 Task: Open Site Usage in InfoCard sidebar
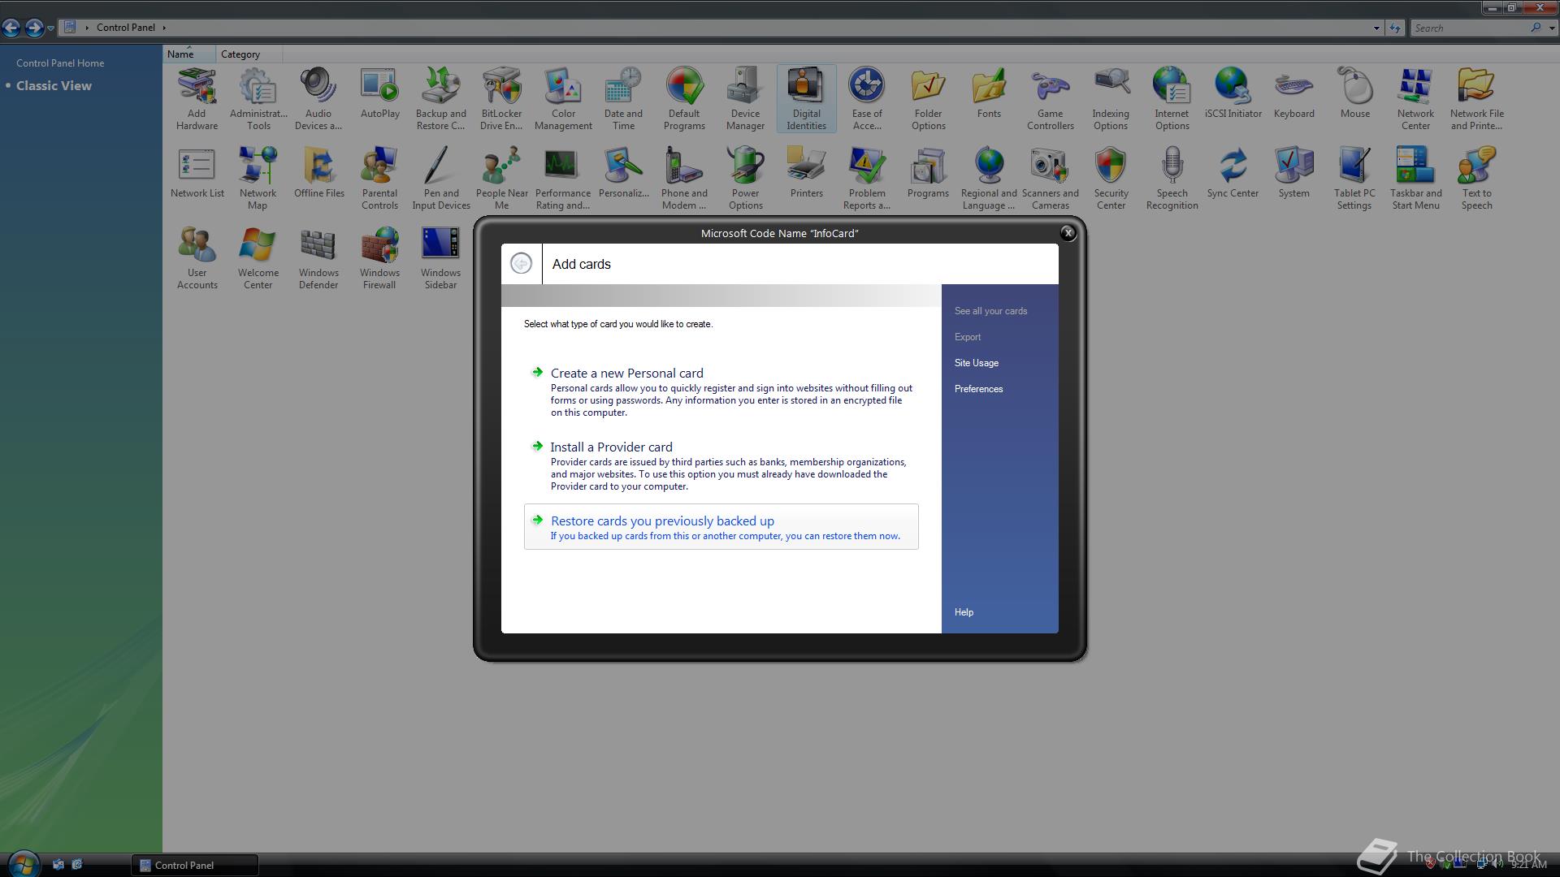[x=976, y=363]
